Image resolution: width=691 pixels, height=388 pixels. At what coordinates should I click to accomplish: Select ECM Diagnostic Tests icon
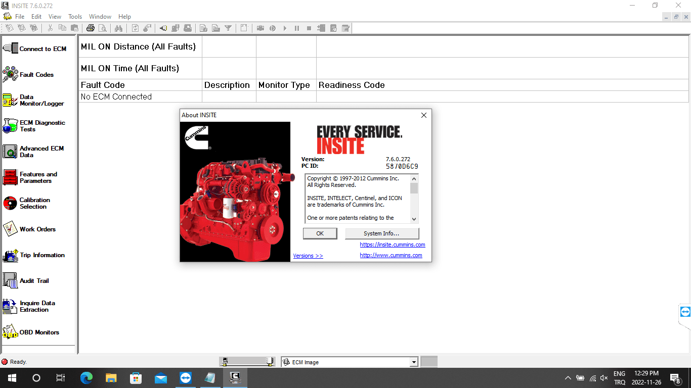[x=11, y=126]
